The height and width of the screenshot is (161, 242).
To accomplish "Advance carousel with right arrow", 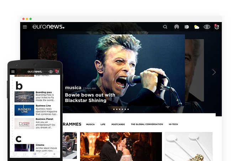I will point(214,72).
